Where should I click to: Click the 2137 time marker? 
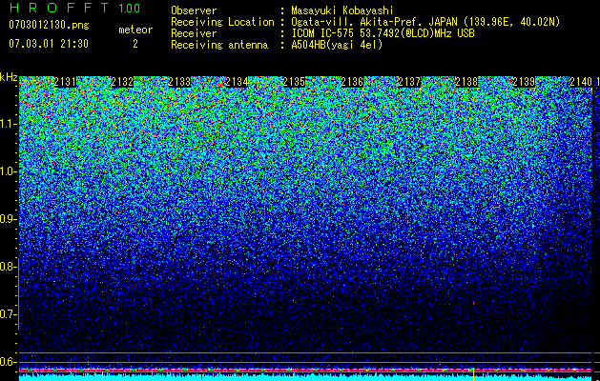click(409, 82)
